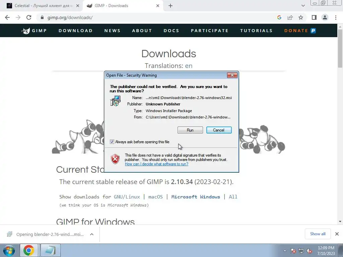
Task: Open the ABOUT nav item
Action: coord(142,30)
